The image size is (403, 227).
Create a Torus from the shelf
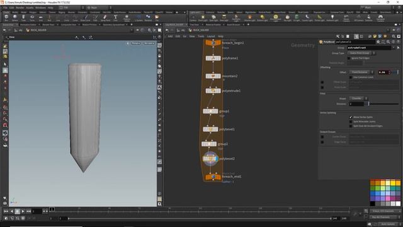point(32,18)
